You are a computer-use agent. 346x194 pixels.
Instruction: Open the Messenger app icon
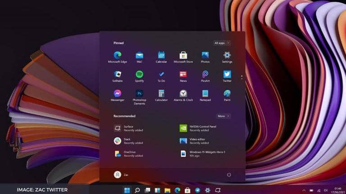[x=118, y=93]
